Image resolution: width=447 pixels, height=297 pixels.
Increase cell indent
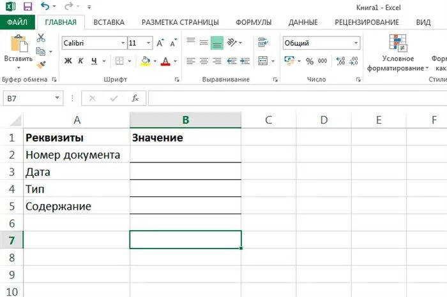pos(245,61)
